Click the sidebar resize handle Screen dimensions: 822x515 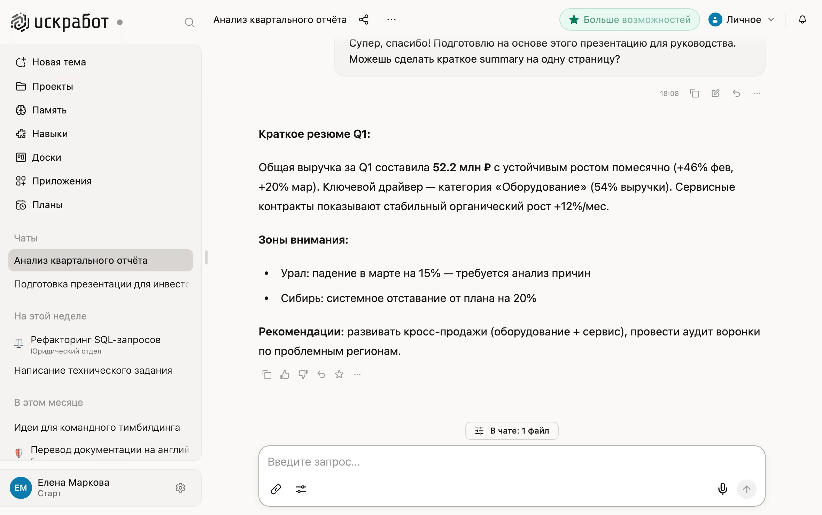click(x=206, y=257)
